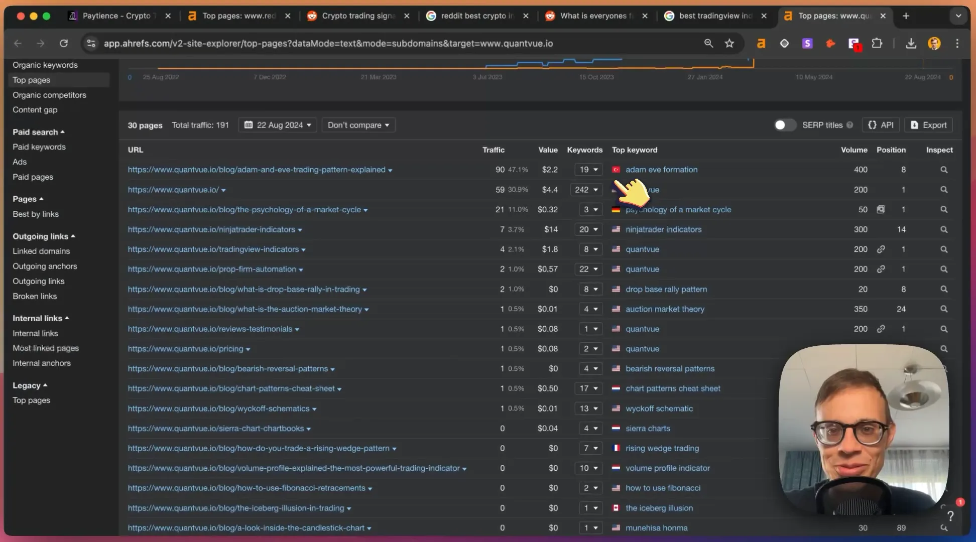The height and width of the screenshot is (542, 976).
Task: Switch to the Crypto trading signals Reddit tab
Action: (x=358, y=16)
